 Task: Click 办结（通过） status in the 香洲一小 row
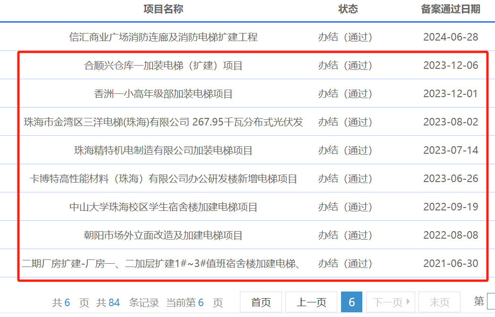[345, 94]
